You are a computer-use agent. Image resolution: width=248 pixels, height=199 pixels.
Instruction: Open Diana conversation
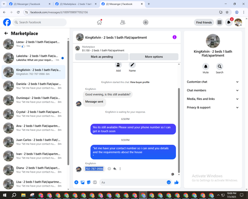point(33,170)
